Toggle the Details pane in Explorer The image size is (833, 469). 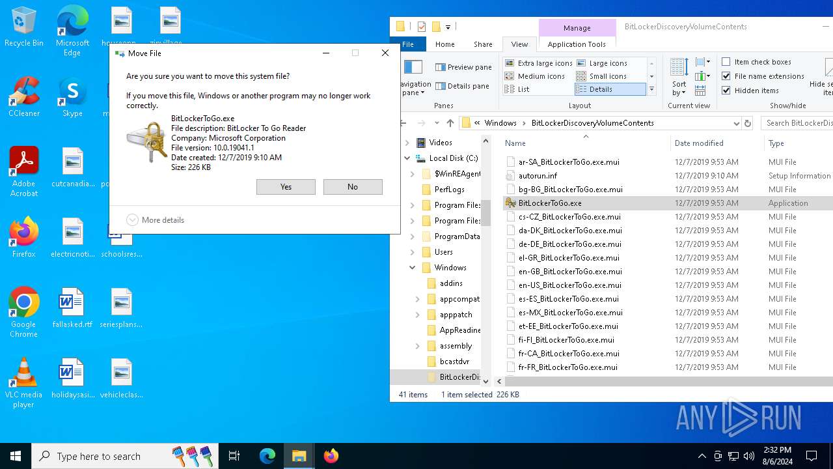(x=462, y=86)
